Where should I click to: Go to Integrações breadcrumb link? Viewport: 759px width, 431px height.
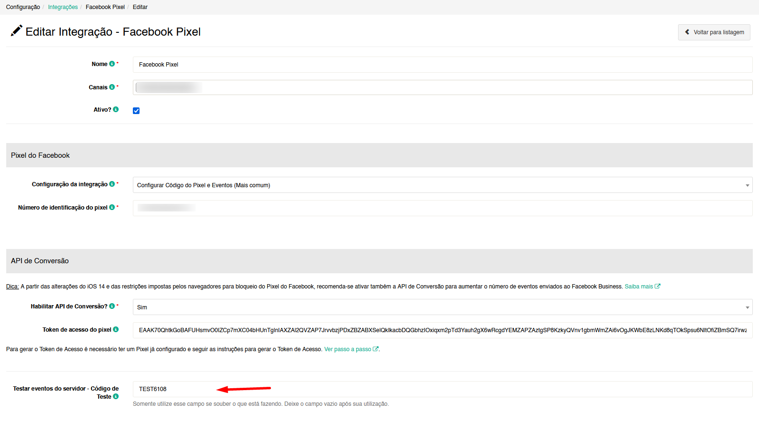63,7
